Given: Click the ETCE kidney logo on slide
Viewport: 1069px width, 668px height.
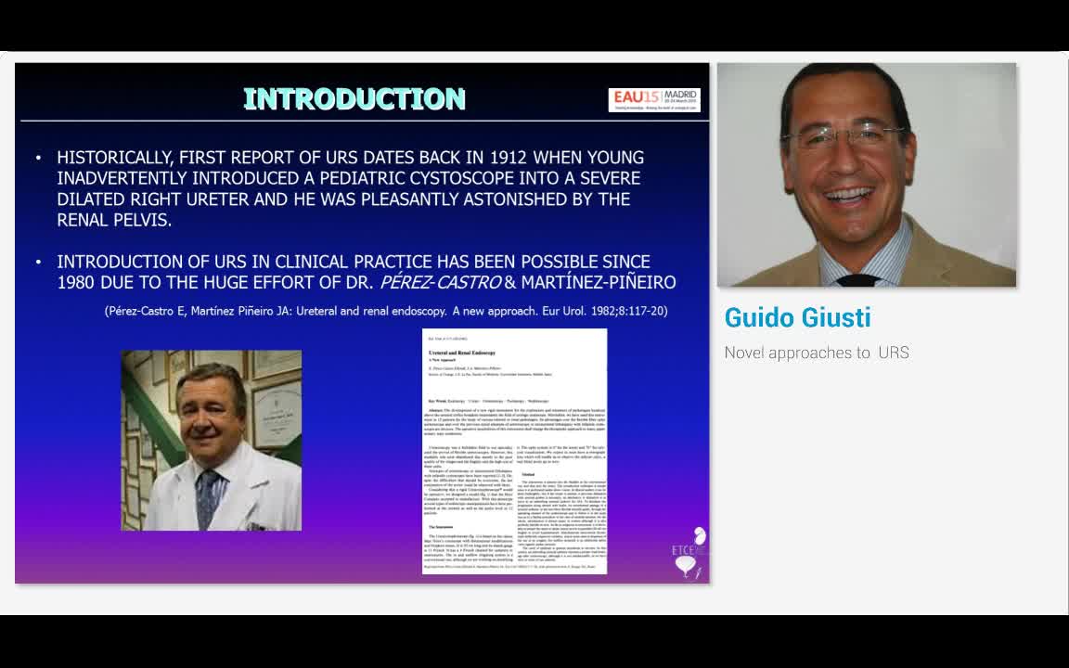Looking at the screenshot, I should pos(688,553).
